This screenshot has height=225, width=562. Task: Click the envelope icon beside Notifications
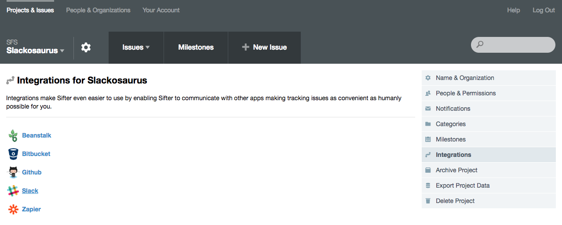click(x=428, y=109)
